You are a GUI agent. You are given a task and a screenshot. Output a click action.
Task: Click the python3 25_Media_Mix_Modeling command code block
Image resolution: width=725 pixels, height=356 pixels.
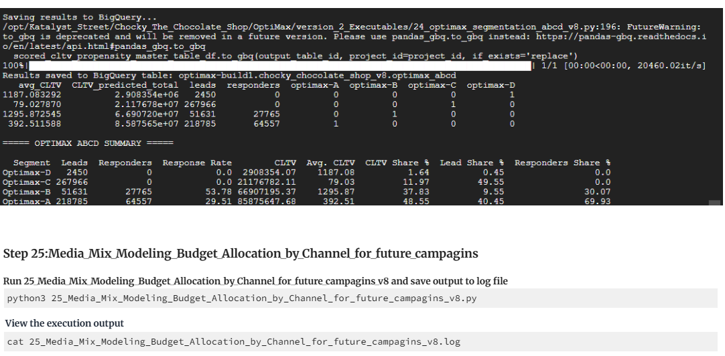click(x=360, y=298)
